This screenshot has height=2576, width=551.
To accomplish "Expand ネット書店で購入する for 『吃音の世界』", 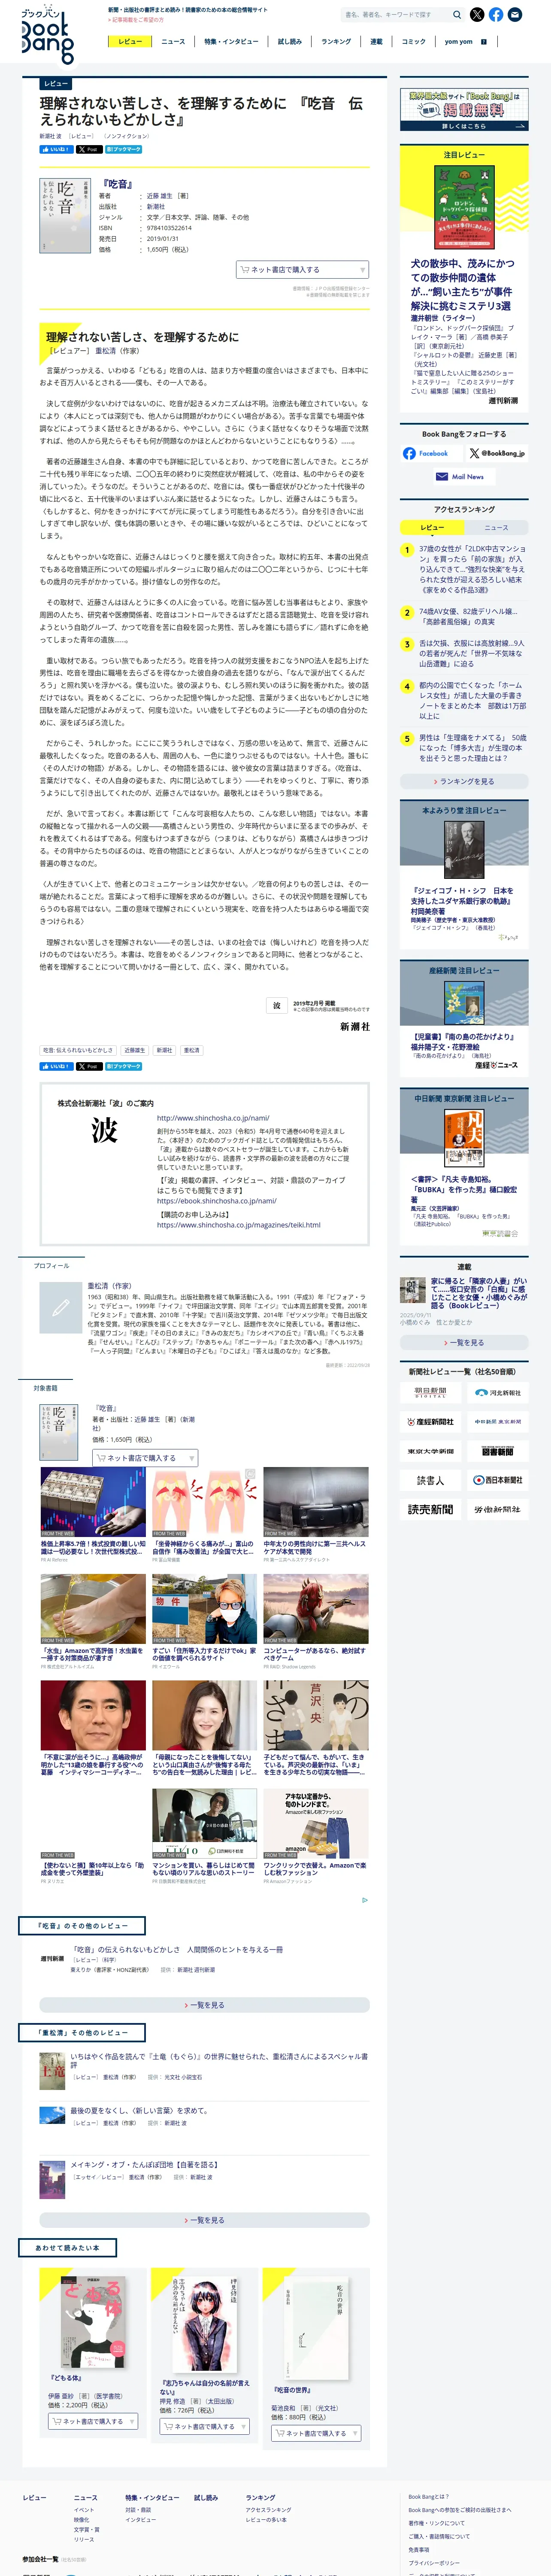I will click(315, 2433).
